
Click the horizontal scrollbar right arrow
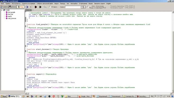pos(171,93)
